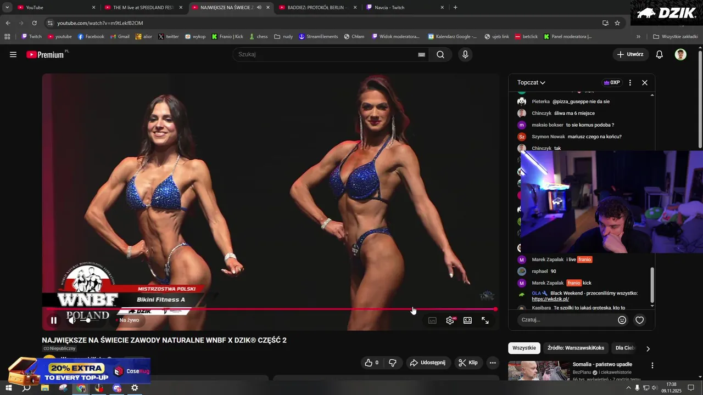Send a heart reaction in chat

tap(640, 320)
